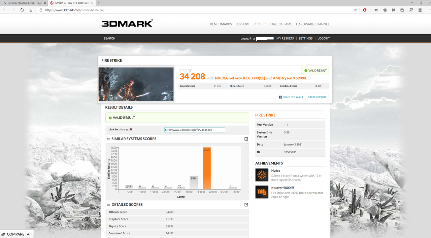Click Graphics Score value 41333 in details

[170, 219]
